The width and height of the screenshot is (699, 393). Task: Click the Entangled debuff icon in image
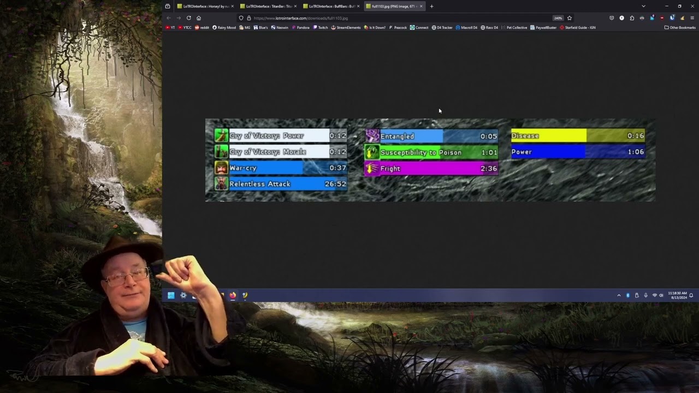click(372, 136)
